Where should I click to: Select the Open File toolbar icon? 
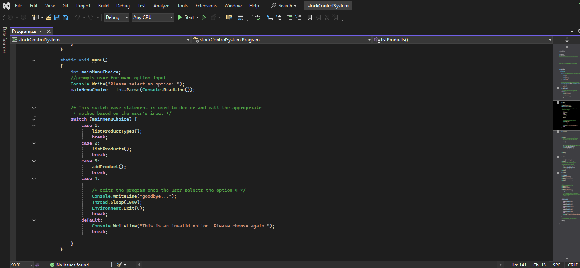(x=48, y=17)
